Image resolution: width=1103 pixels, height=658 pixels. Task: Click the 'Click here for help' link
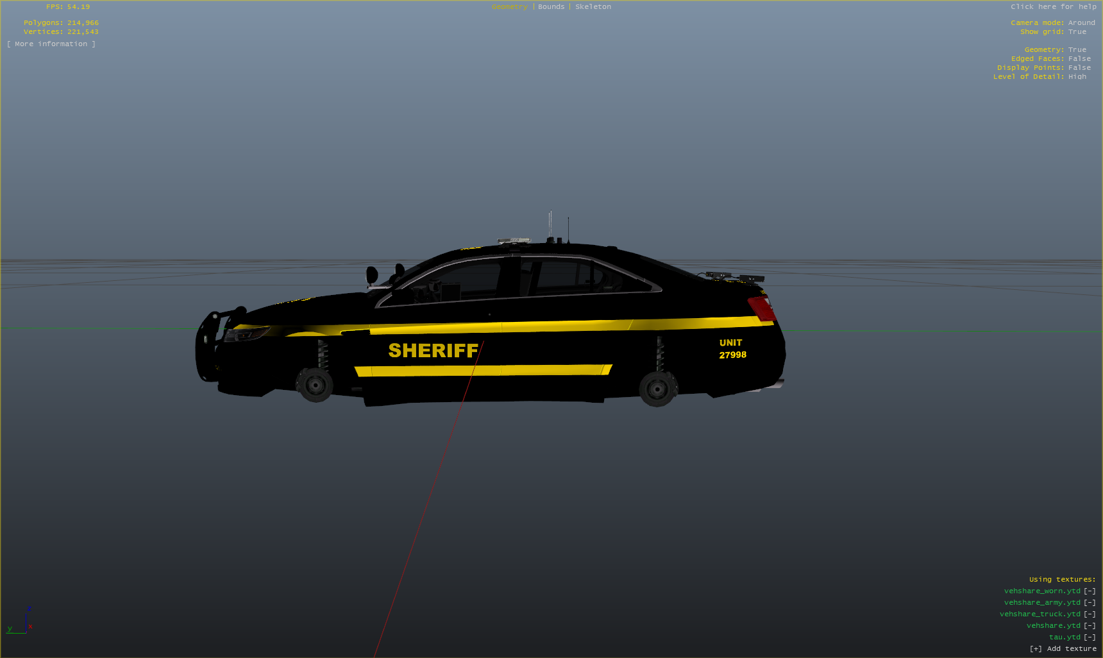click(x=1053, y=7)
